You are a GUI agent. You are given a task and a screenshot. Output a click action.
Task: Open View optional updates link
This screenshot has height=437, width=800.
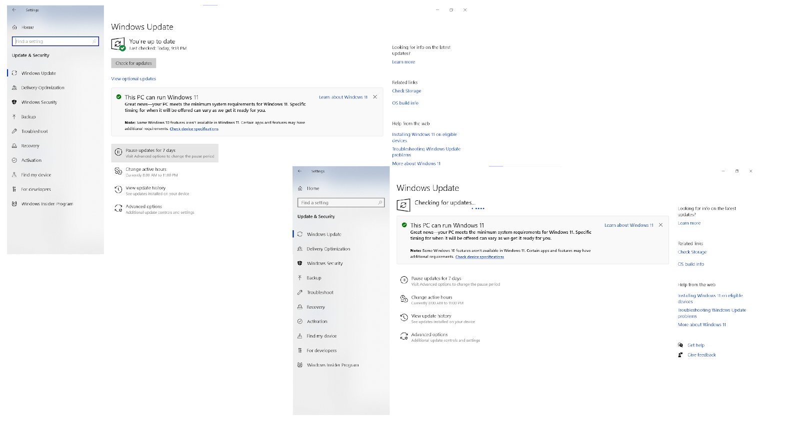(133, 79)
